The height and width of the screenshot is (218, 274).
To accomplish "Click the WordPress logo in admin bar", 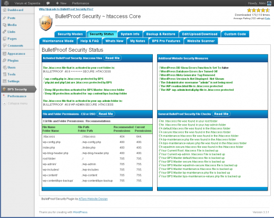I will pos(6,3).
